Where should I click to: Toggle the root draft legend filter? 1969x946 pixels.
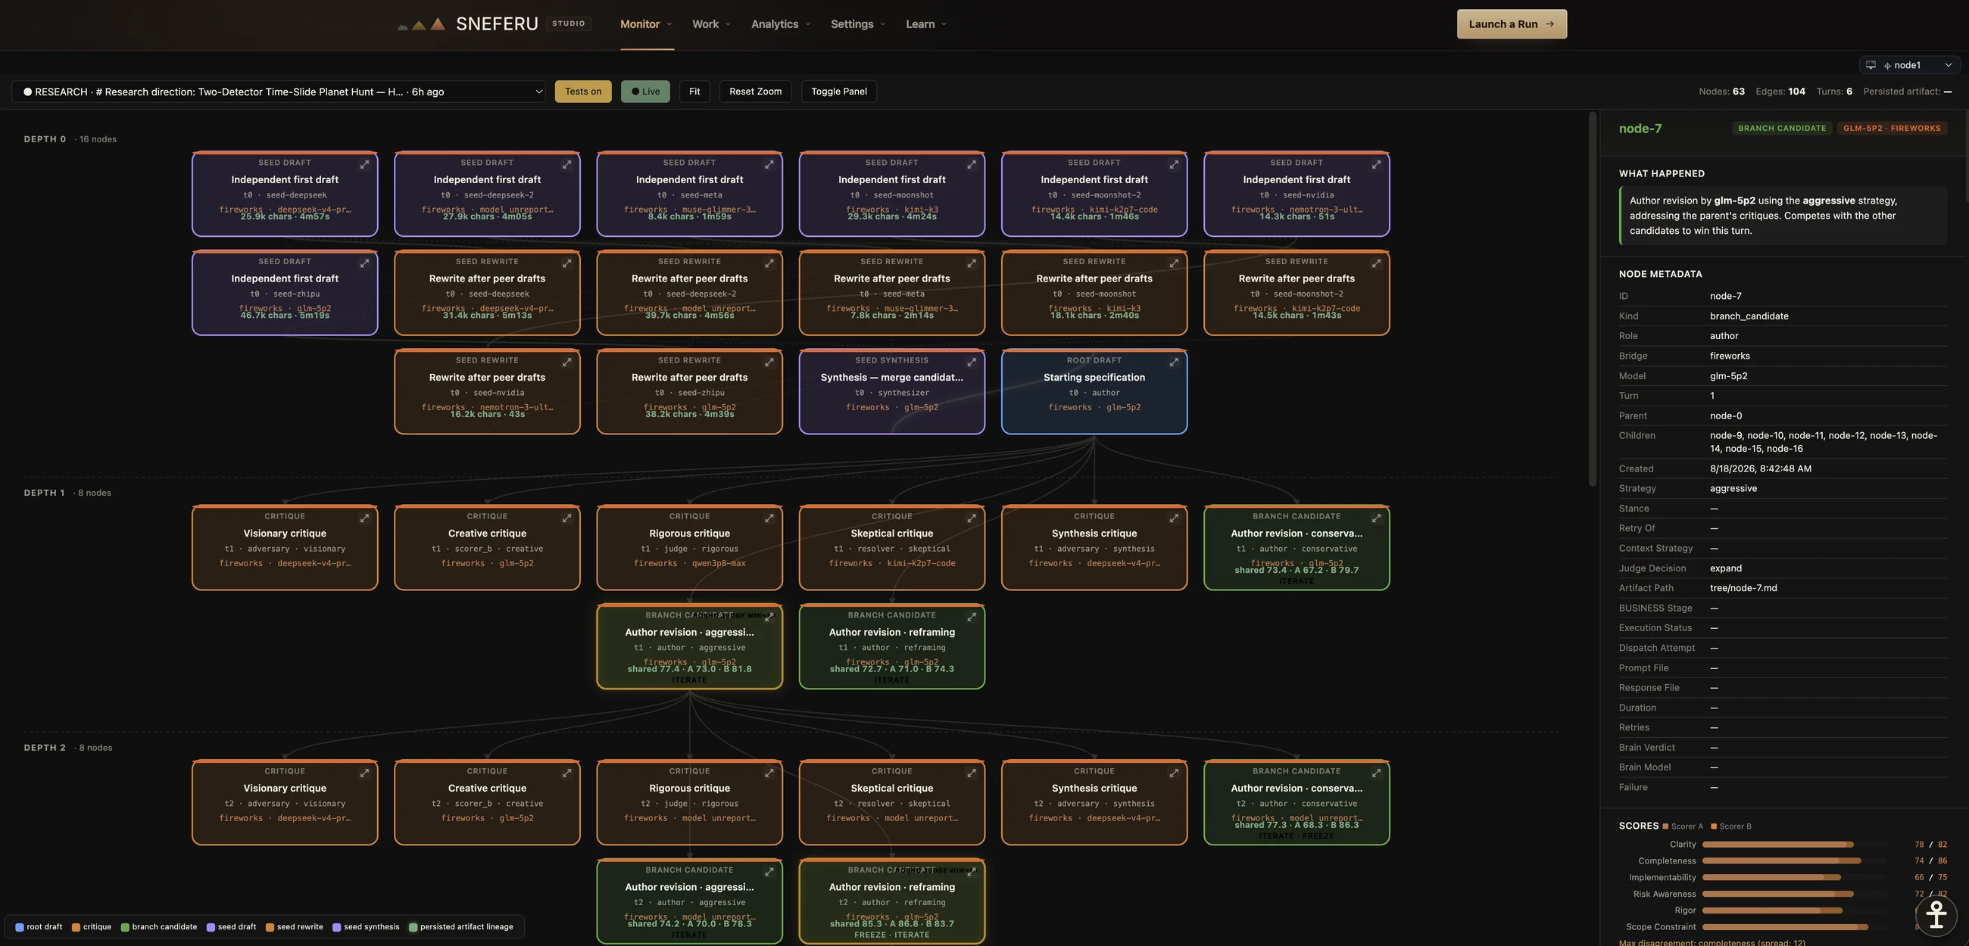39,927
